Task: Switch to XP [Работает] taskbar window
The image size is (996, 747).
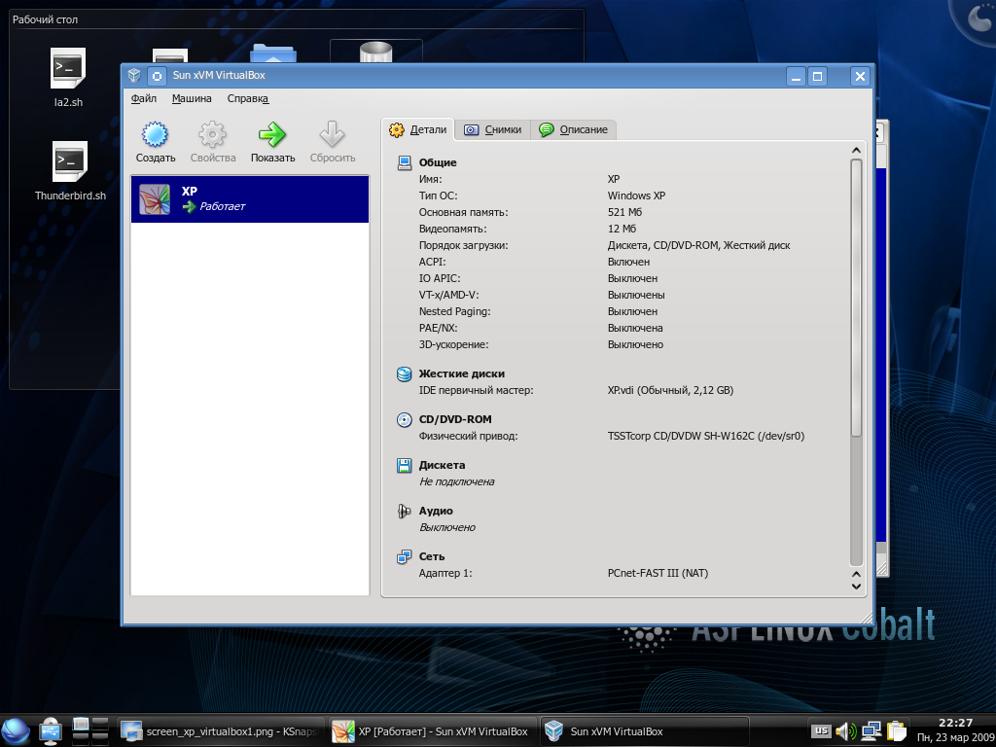Action: 433,731
